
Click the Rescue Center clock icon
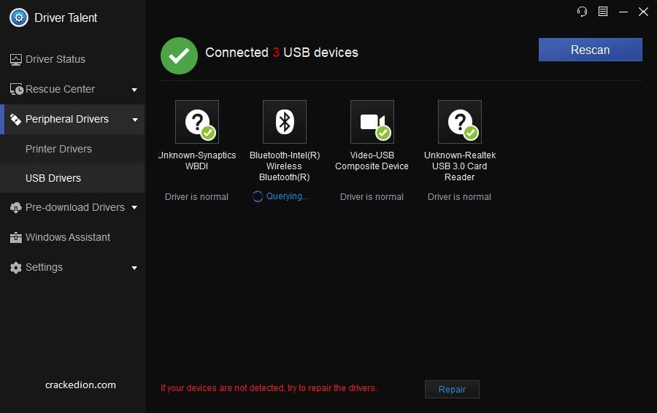(17, 89)
